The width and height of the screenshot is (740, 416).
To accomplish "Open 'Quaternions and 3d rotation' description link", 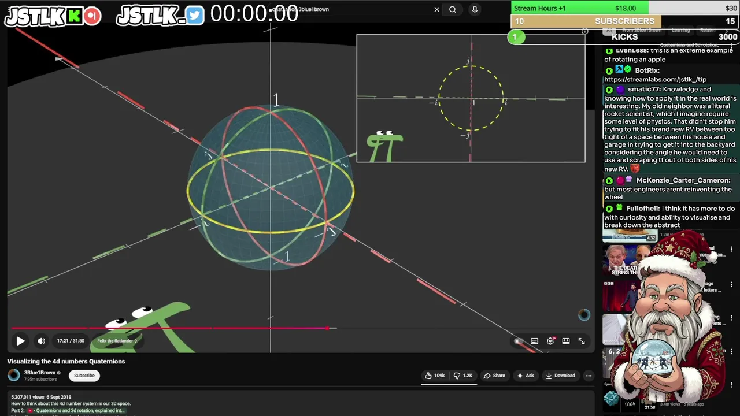I will pyautogui.click(x=80, y=410).
